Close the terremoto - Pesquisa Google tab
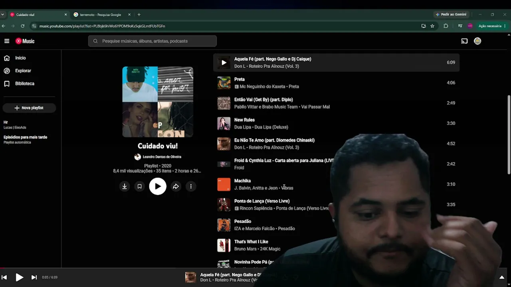The width and height of the screenshot is (511, 287). click(129, 15)
